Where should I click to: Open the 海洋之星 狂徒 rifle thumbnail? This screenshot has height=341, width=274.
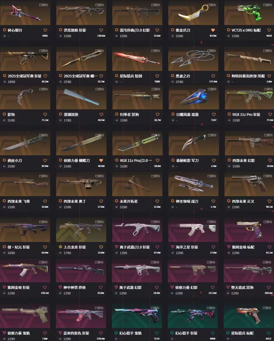click(x=193, y=230)
